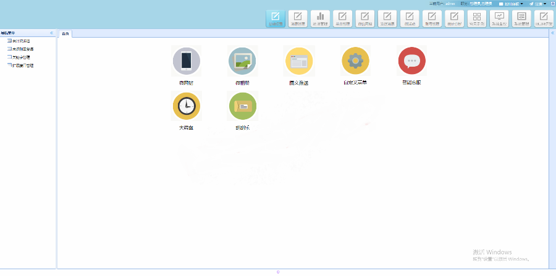Switch to the 首页 tab

pyautogui.click(x=65, y=34)
